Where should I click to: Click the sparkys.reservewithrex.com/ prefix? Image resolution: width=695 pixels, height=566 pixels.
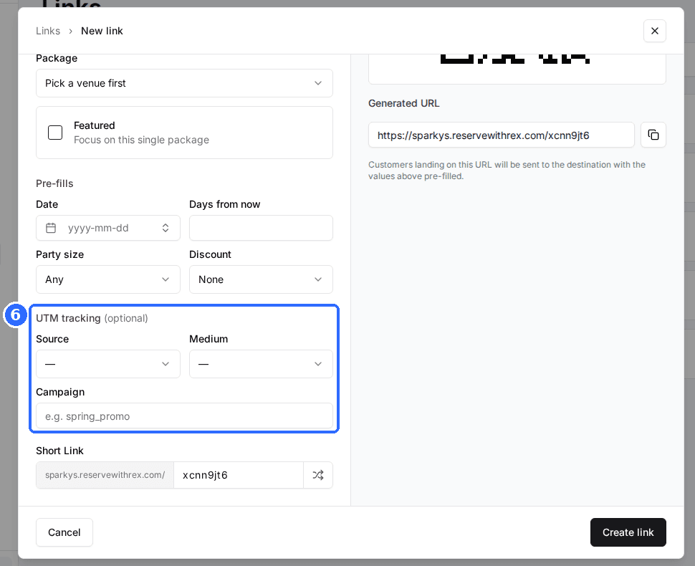tap(105, 475)
